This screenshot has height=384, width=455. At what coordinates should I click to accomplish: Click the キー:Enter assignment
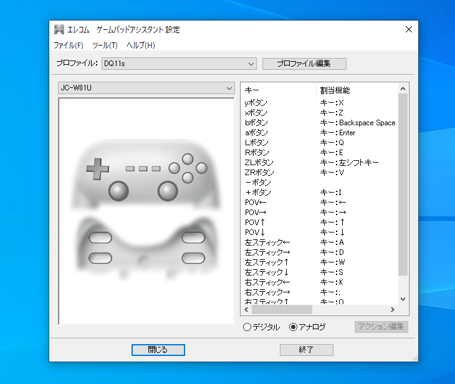[338, 133]
